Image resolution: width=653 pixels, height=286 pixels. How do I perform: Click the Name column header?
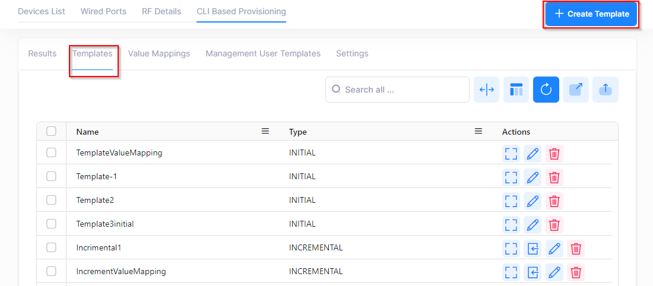coord(87,132)
